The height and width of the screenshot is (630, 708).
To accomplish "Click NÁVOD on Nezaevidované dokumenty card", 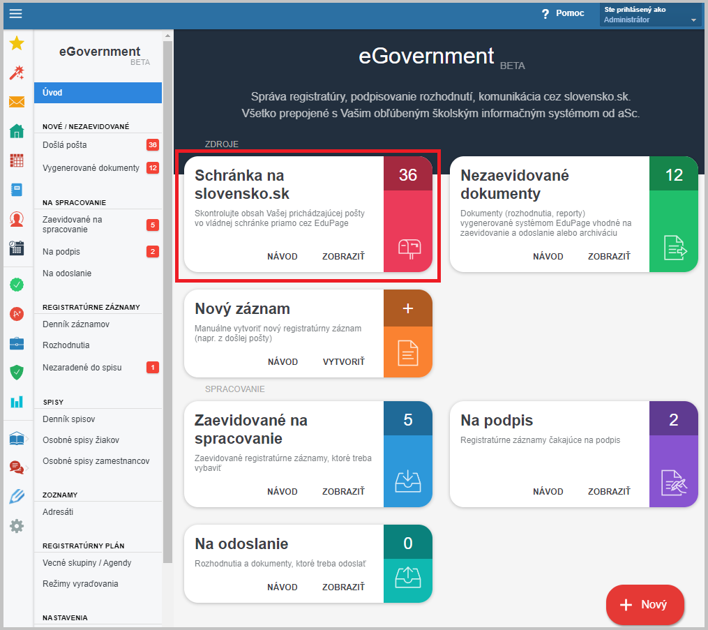I will pos(548,257).
